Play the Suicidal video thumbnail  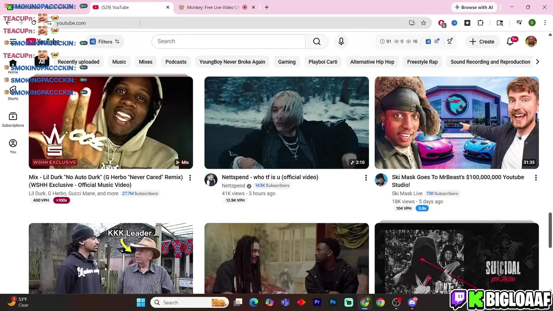coord(457,258)
